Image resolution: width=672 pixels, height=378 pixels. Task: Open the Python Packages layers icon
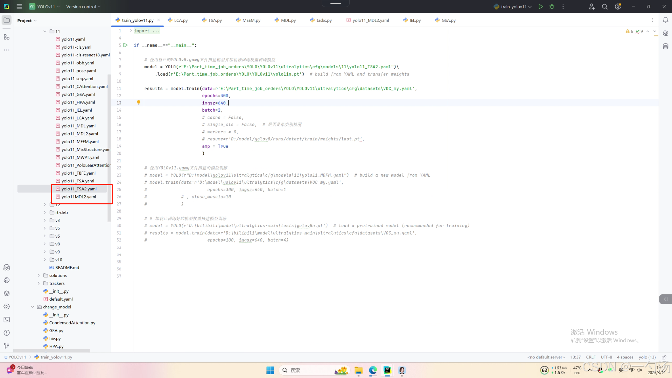7,293
